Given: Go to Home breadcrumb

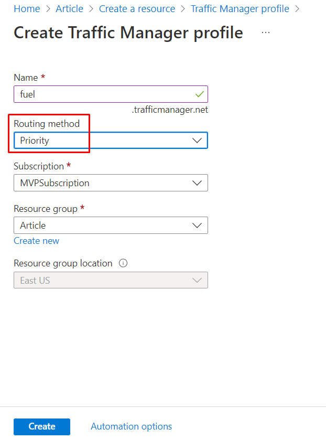Looking at the screenshot, I should tap(27, 9).
